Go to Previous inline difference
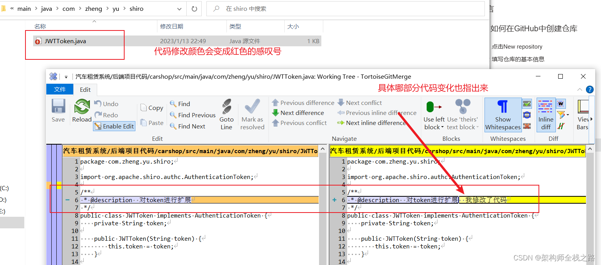This screenshot has width=601, height=265. click(x=377, y=113)
